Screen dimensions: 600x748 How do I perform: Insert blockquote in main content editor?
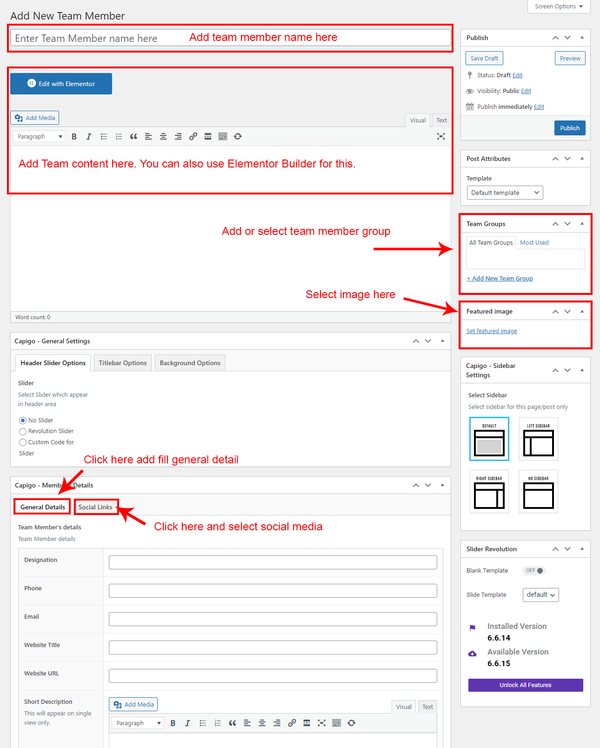(133, 136)
